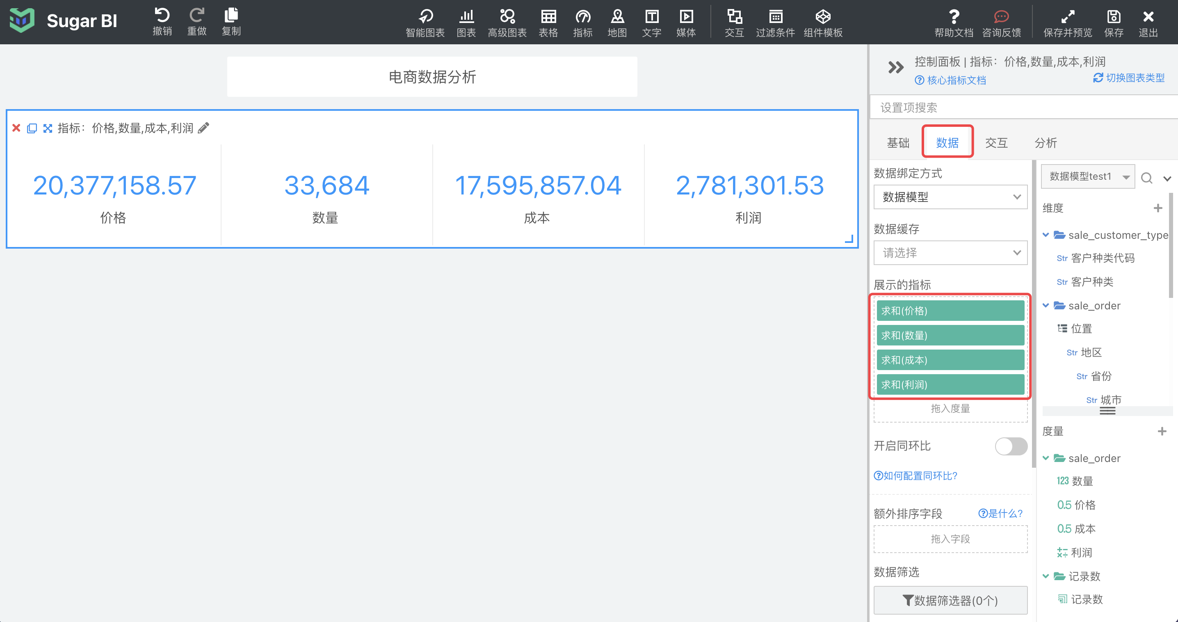This screenshot has width=1178, height=622.
Task: Click the 拖入度量 drop area
Action: click(x=950, y=409)
